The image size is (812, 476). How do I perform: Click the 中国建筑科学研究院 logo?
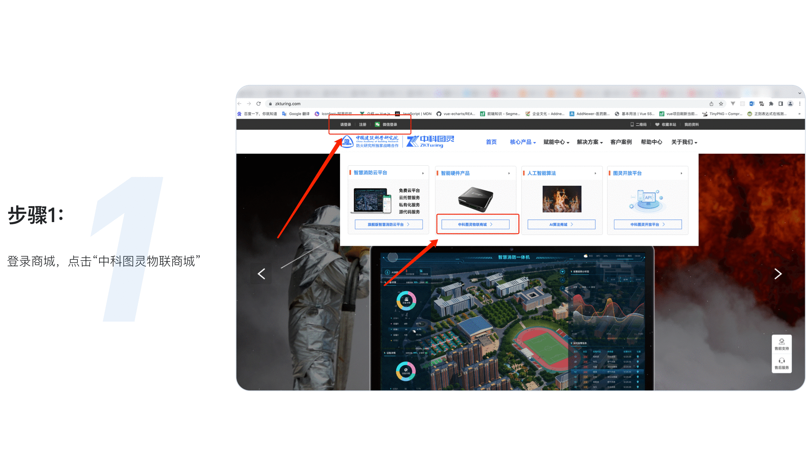tap(370, 142)
